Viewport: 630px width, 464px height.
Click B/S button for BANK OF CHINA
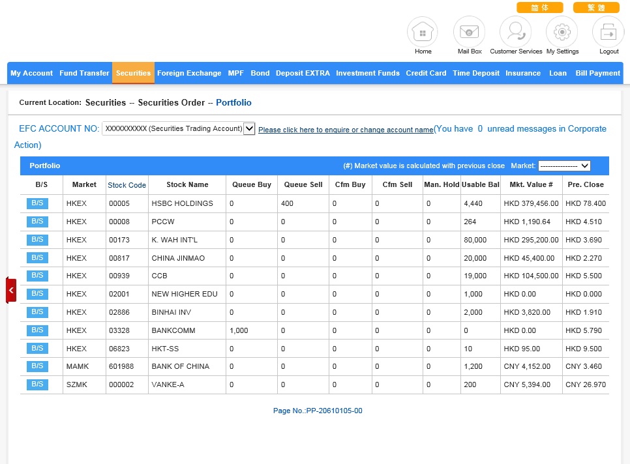[37, 366]
